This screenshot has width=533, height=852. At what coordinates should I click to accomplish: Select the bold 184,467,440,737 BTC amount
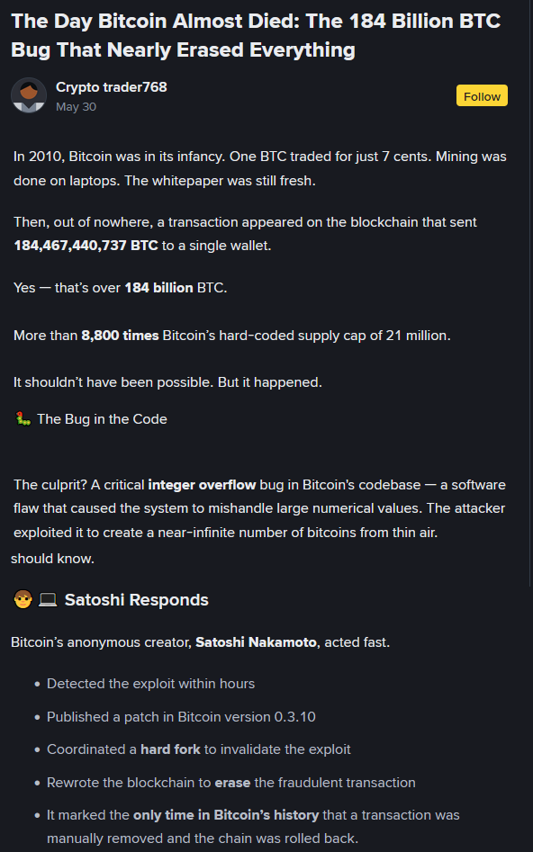(86, 246)
